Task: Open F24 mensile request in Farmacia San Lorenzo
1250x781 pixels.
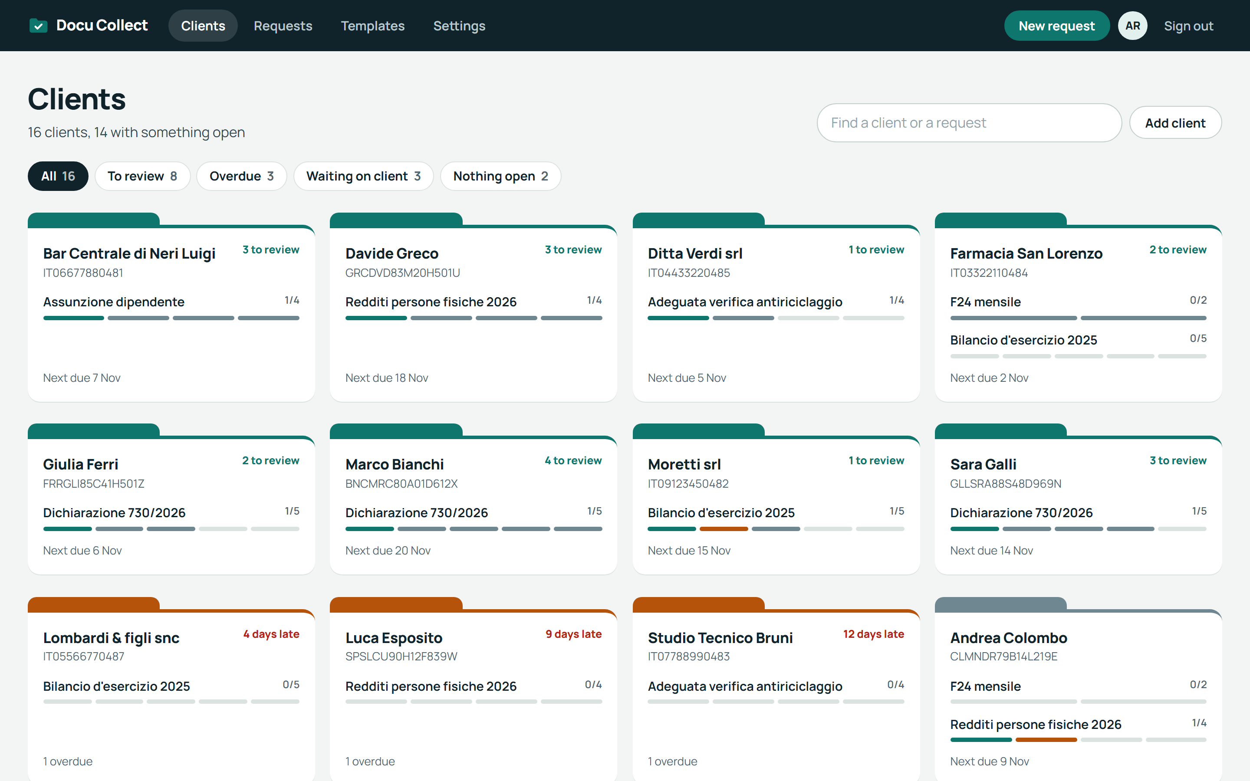Action: pyautogui.click(x=985, y=302)
